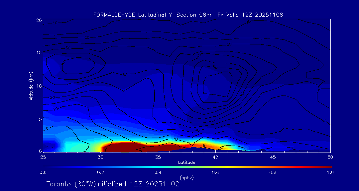Click the FORMALDEHYDE plot title text
Screen dimensions: 359x191
click(188, 15)
